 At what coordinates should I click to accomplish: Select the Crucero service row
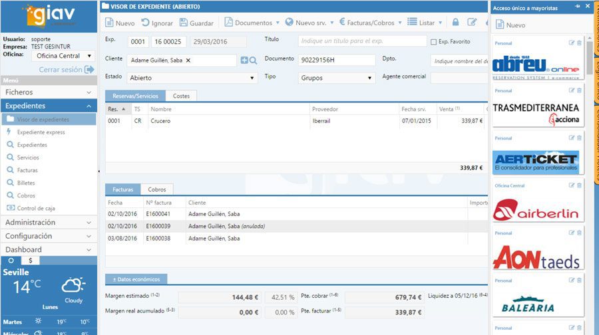296,121
